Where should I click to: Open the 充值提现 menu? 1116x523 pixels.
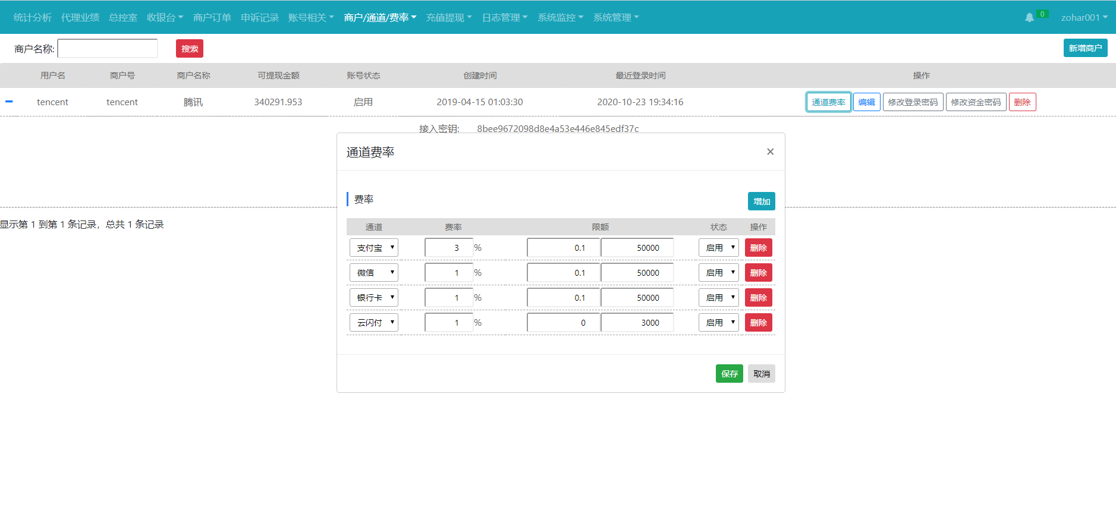[x=448, y=18]
